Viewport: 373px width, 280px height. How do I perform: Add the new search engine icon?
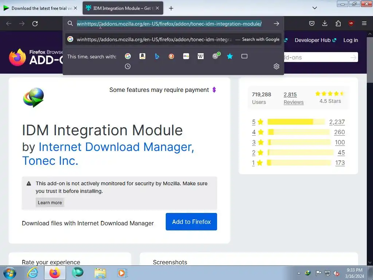(216, 55)
